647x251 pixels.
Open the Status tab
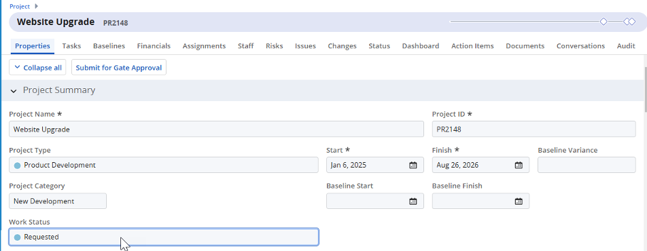(379, 45)
